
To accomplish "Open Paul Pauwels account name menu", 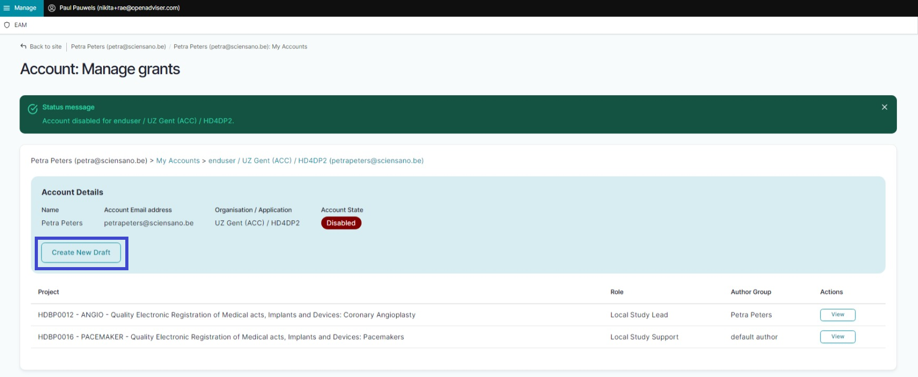I will tap(119, 8).
